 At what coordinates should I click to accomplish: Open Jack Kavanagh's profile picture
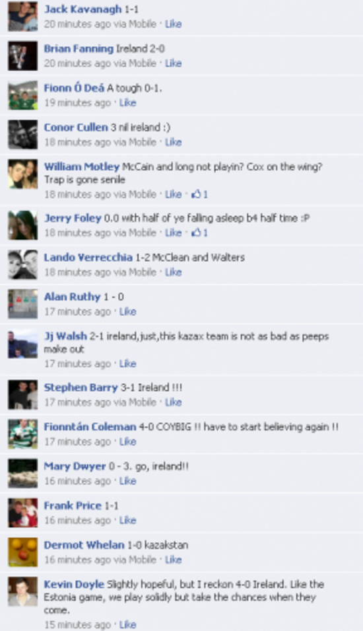(23, 17)
